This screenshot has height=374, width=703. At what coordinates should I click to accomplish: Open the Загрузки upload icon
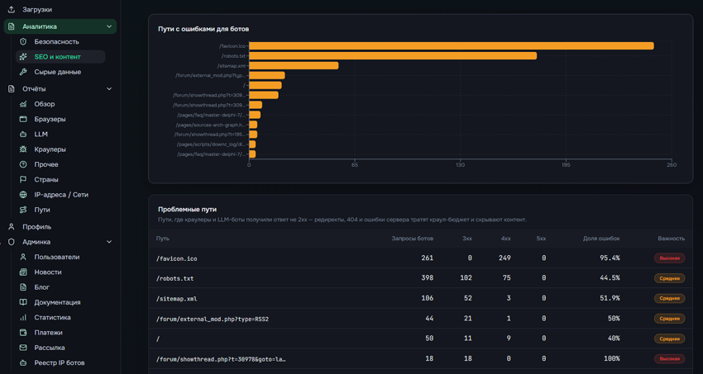(x=12, y=9)
